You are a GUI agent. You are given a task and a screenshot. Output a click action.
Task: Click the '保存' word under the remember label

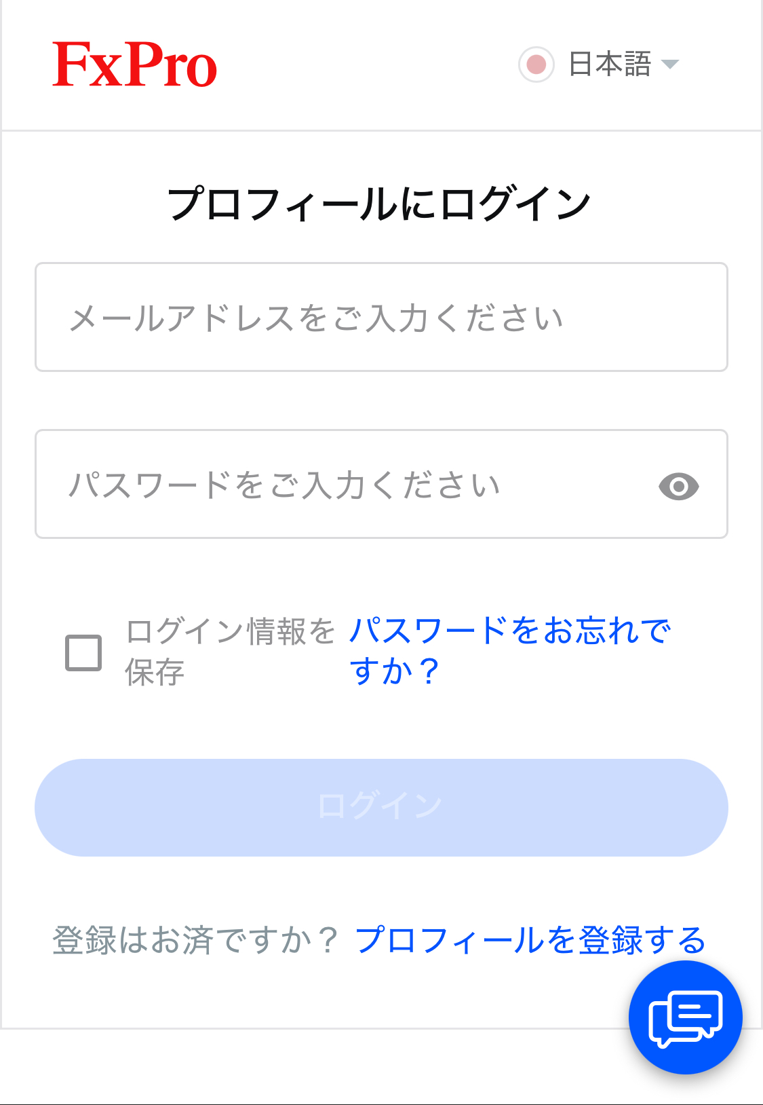point(155,673)
